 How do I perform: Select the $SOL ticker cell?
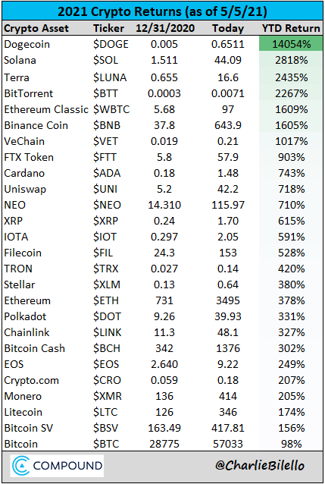(x=106, y=60)
